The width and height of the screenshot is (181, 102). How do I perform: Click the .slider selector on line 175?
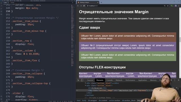tap(16, 93)
